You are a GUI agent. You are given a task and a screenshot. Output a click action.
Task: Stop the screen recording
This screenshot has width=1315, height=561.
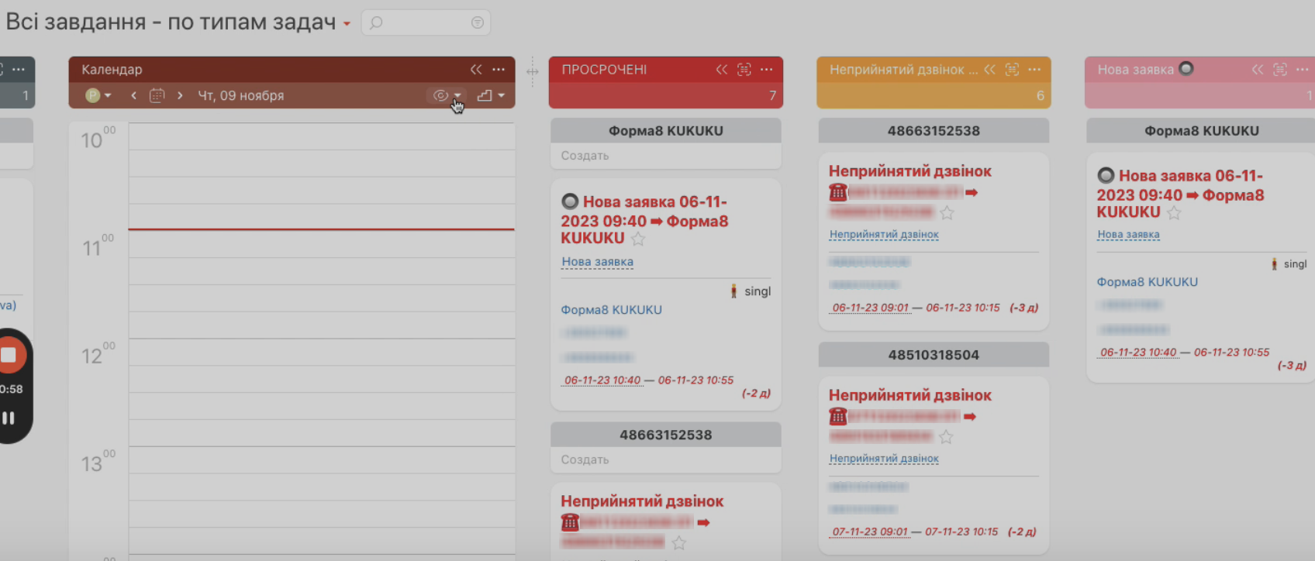click(9, 355)
